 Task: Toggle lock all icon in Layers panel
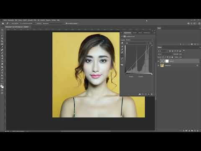pyautogui.click(x=172, y=57)
